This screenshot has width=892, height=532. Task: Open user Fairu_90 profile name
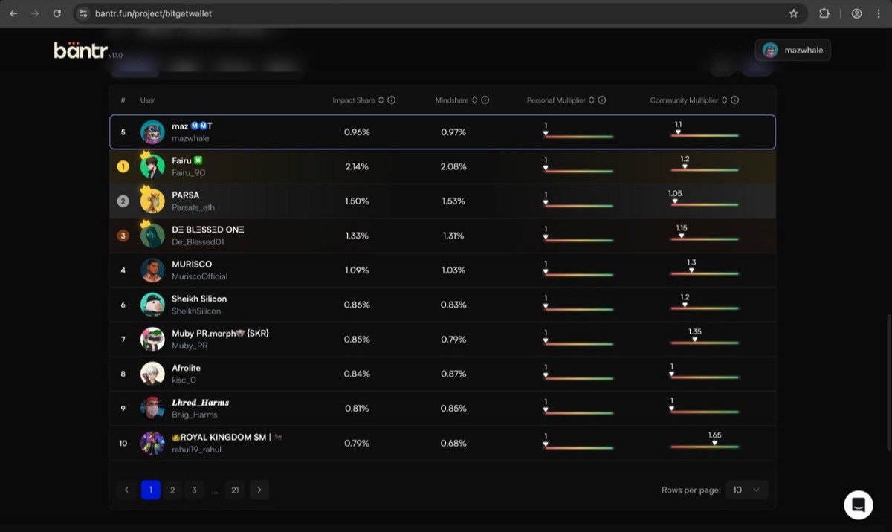coord(189,173)
